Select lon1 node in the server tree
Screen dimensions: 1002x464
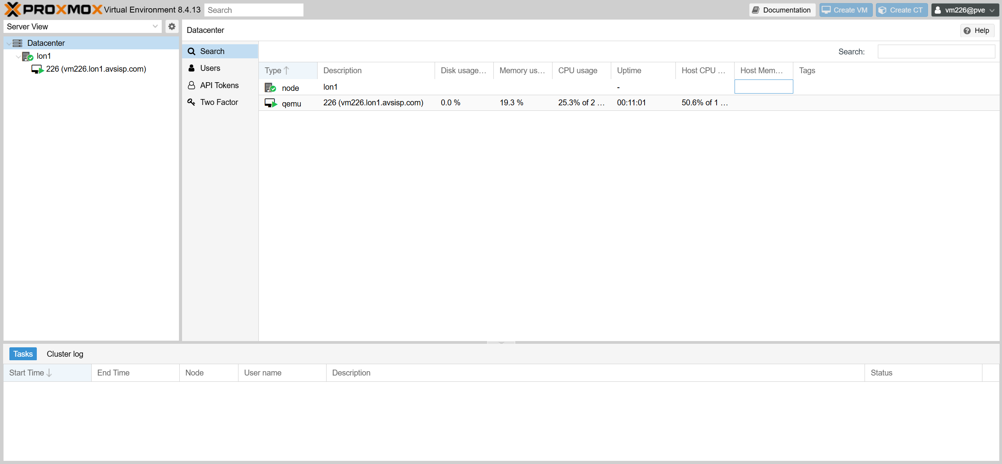tap(91, 56)
